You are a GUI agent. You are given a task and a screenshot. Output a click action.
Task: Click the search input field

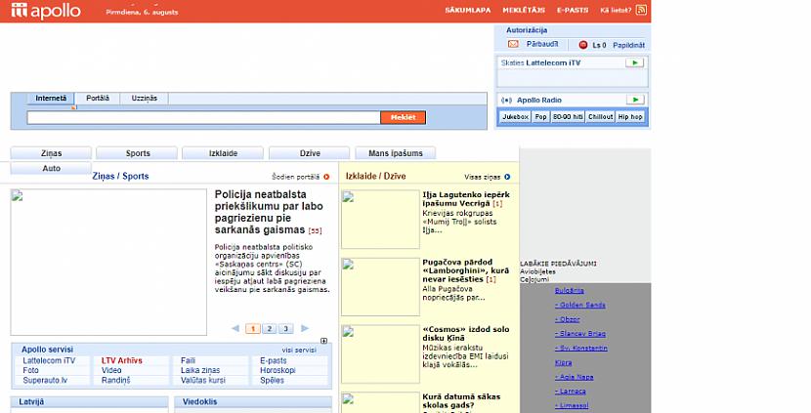coord(204,117)
